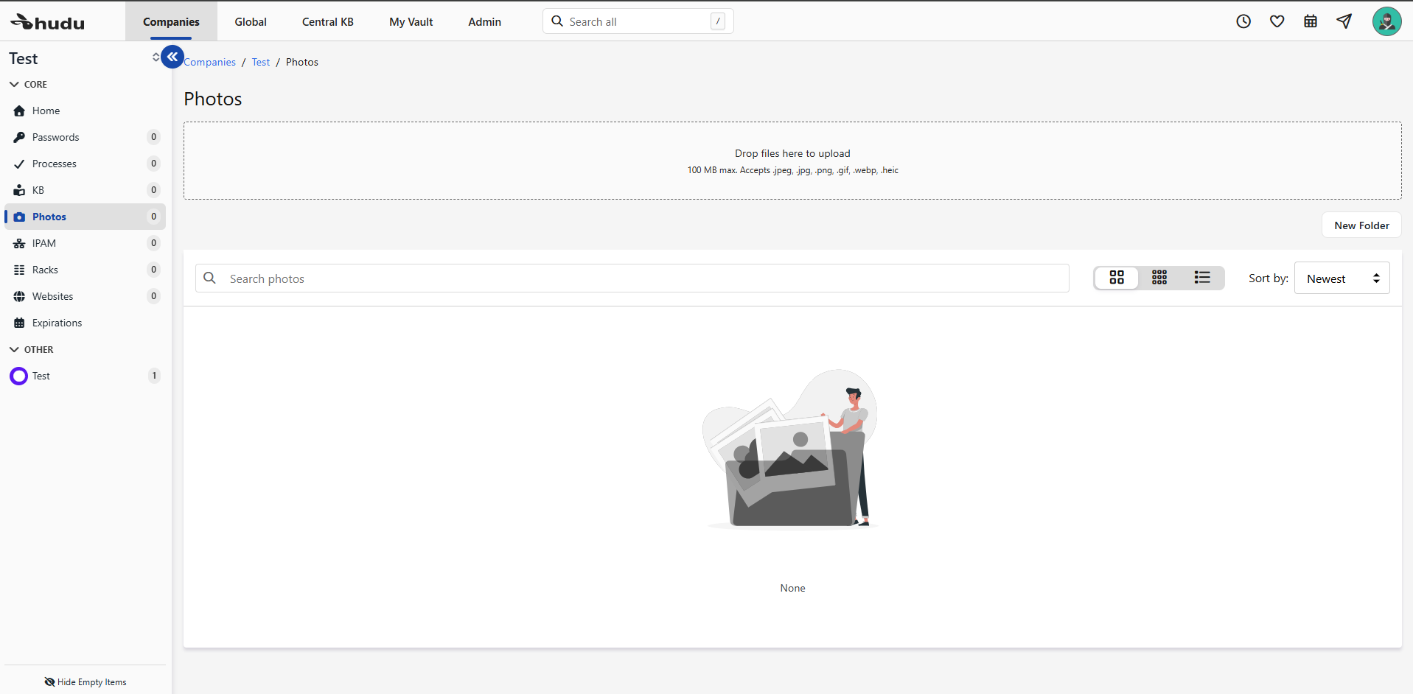The width and height of the screenshot is (1413, 694).
Task: Collapse the OTHER section
Action: [31, 349]
